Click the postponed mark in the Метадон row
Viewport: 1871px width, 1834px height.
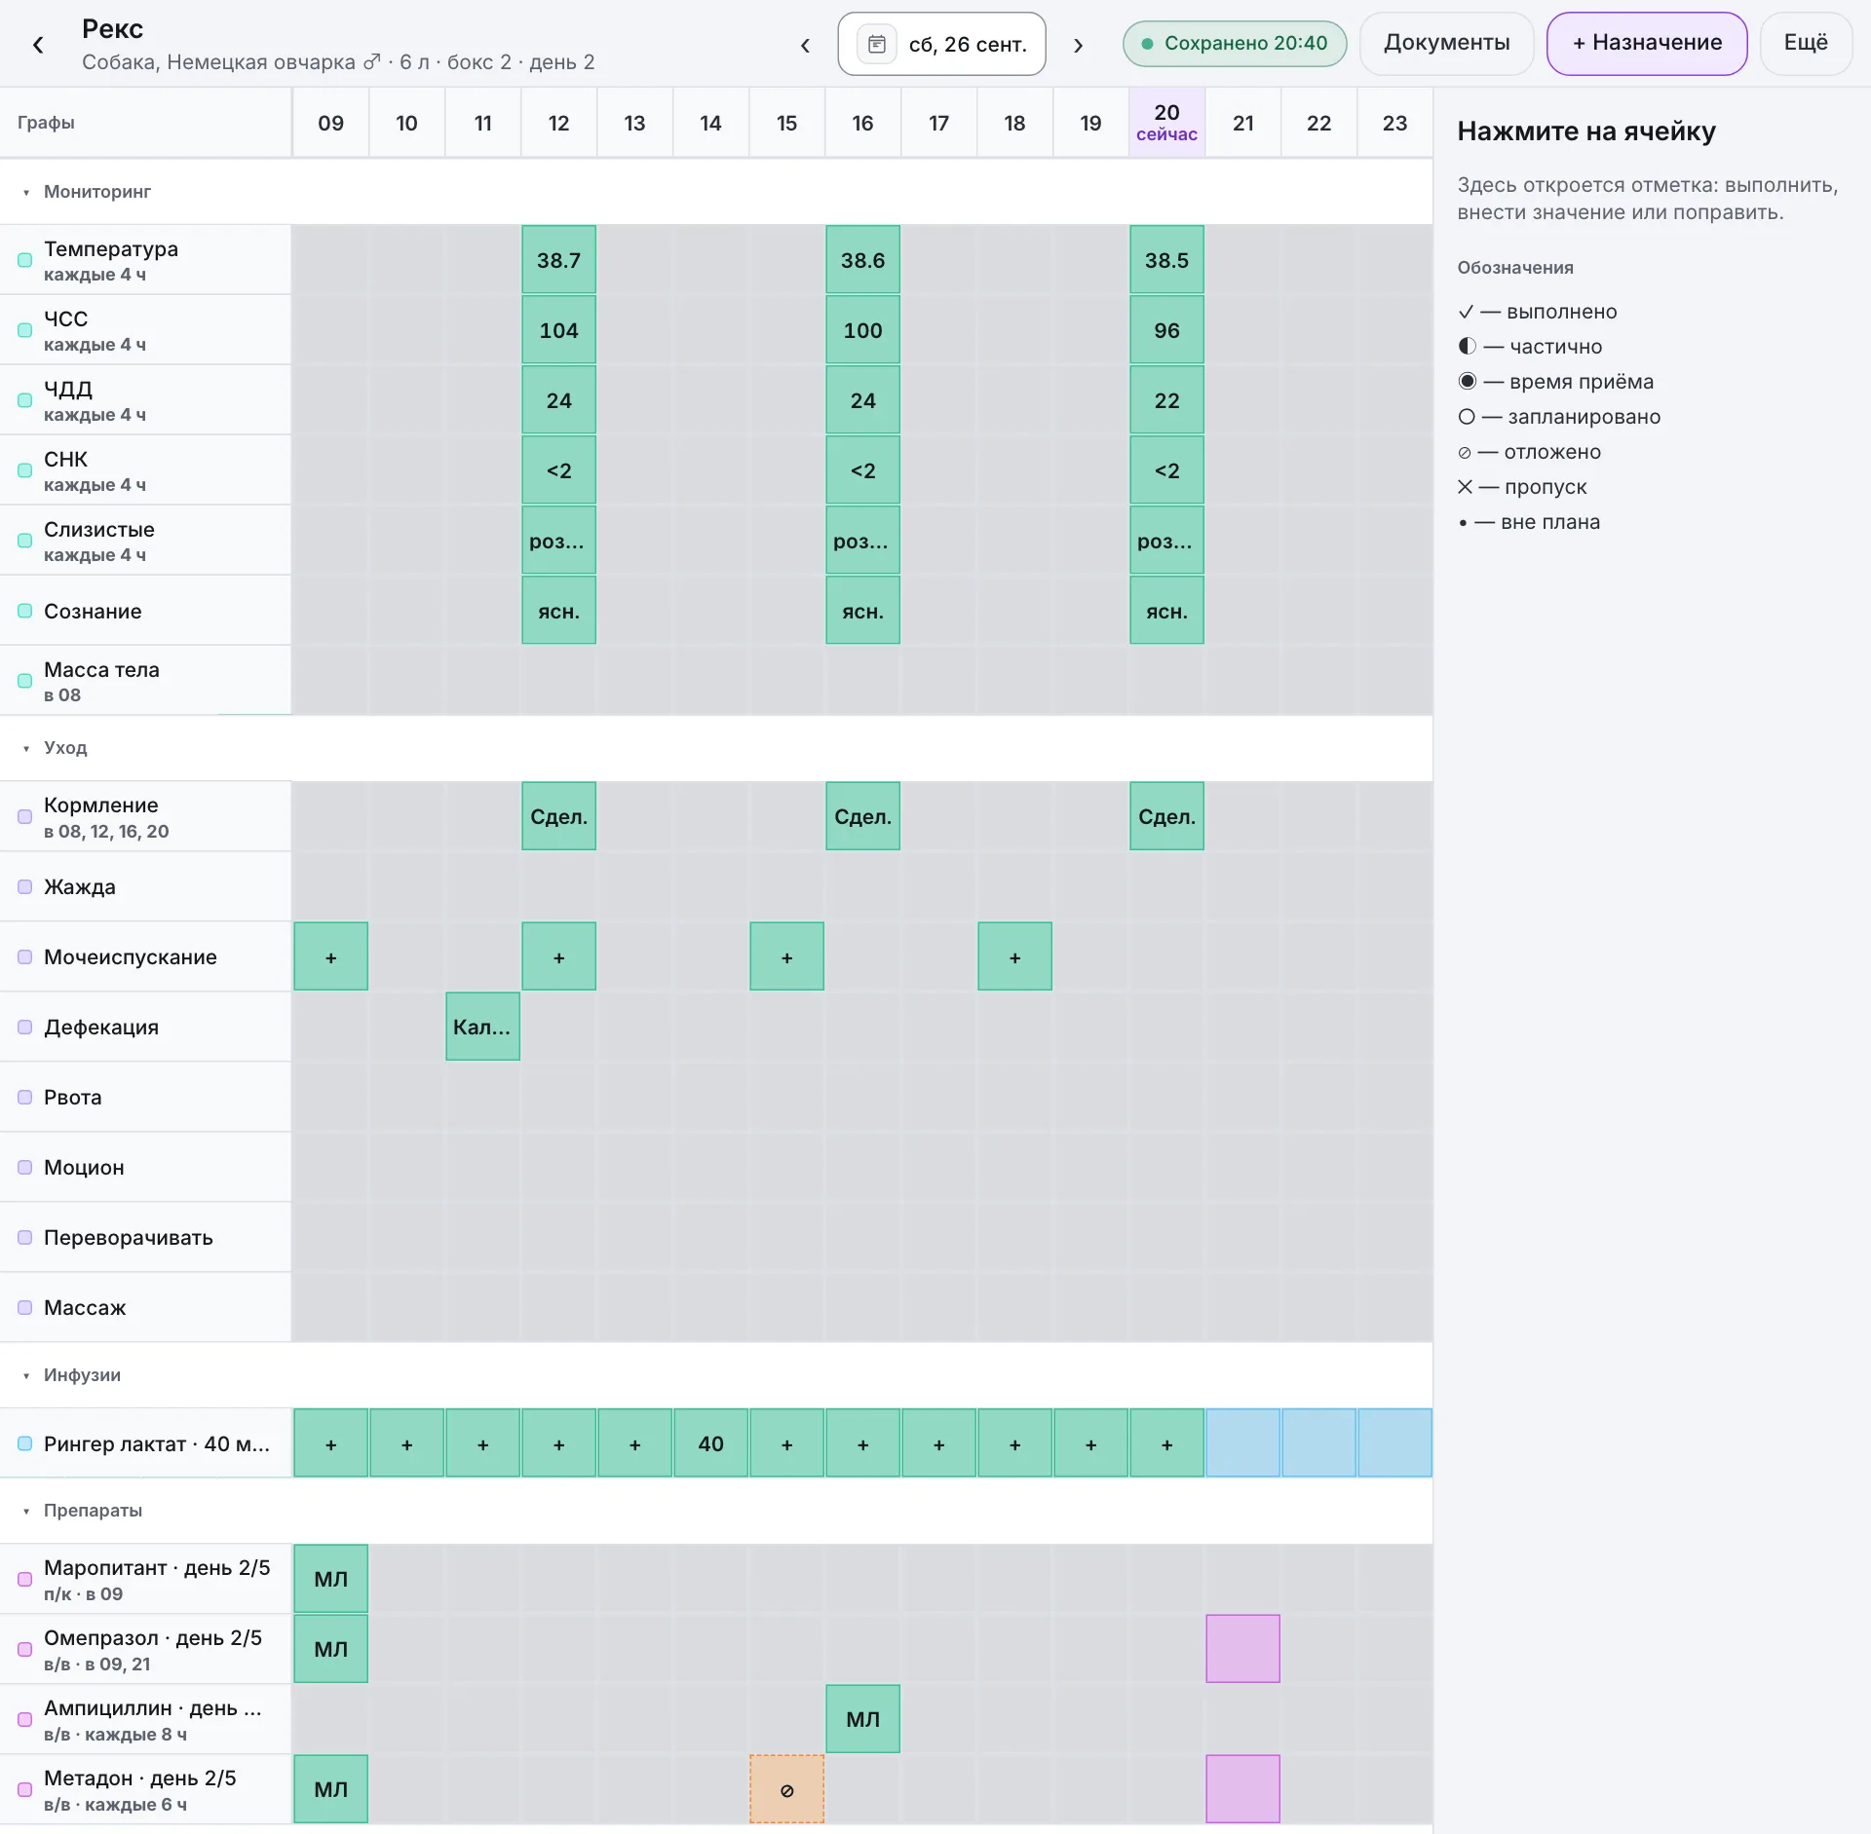786,1789
